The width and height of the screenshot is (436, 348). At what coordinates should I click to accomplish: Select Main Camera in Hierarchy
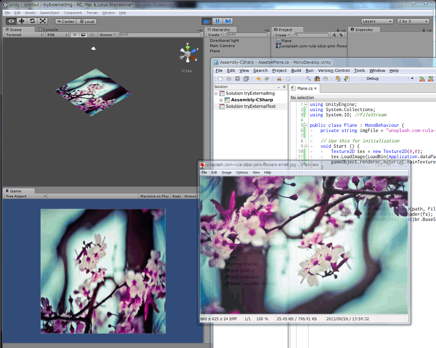tap(222, 46)
